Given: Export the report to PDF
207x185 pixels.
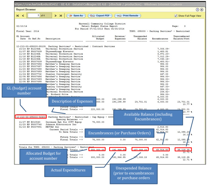Looking at the screenshot, I should point(98,16).
